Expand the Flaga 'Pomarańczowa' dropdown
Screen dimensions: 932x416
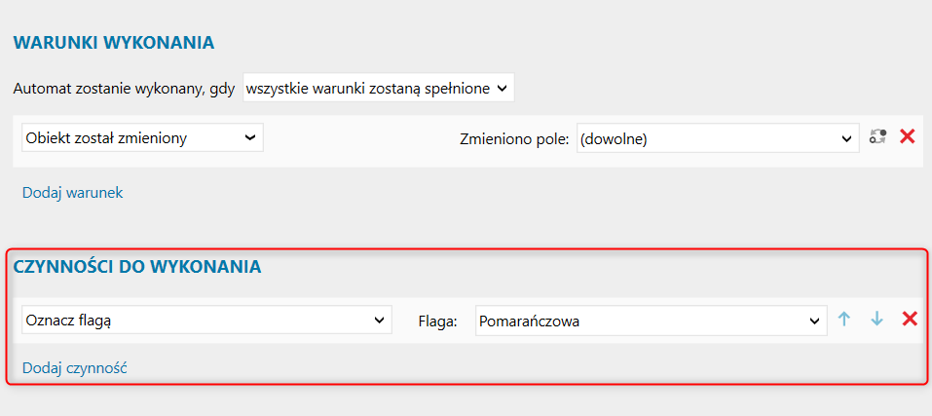pyautogui.click(x=652, y=321)
